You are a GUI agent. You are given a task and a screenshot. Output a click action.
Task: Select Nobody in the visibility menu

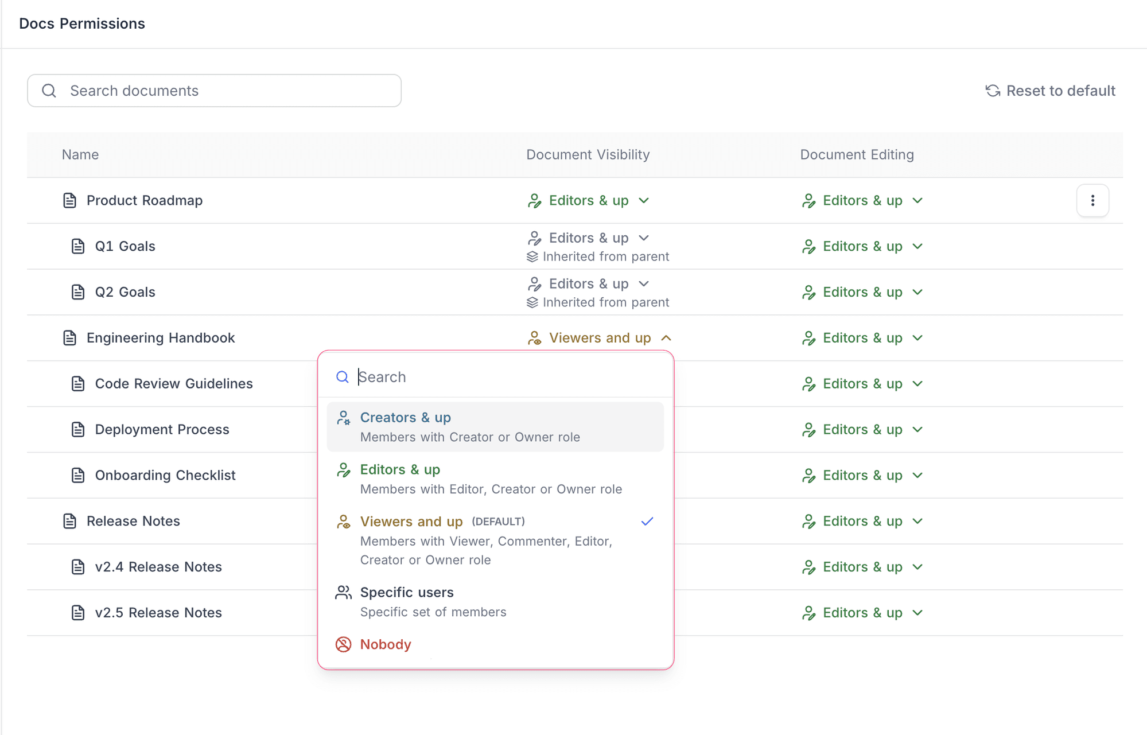click(x=385, y=644)
